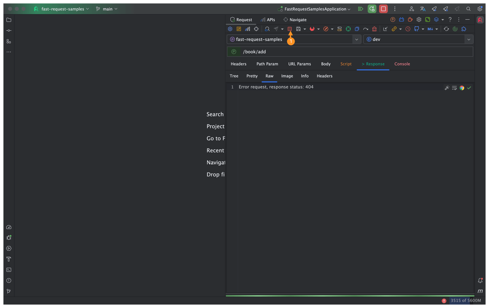Stop the application with the red stop button
489x308 pixels.
383,9
